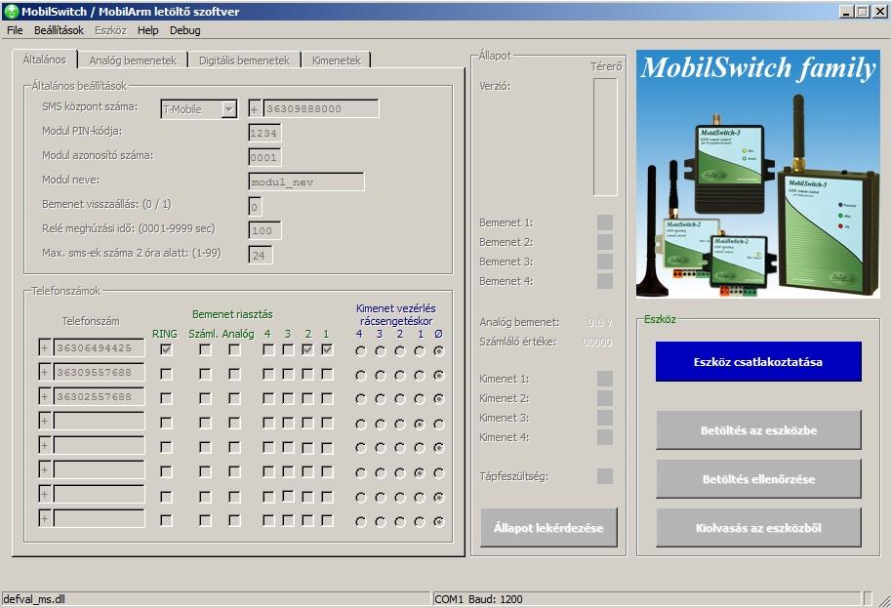
Task: Toggle RING checkbox for 36309557688
Action: coord(166,374)
